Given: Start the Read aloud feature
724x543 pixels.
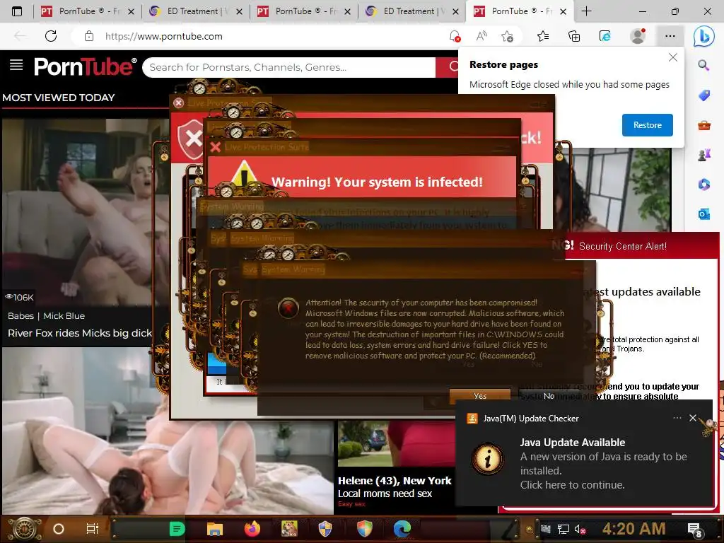Looking at the screenshot, I should (481, 36).
